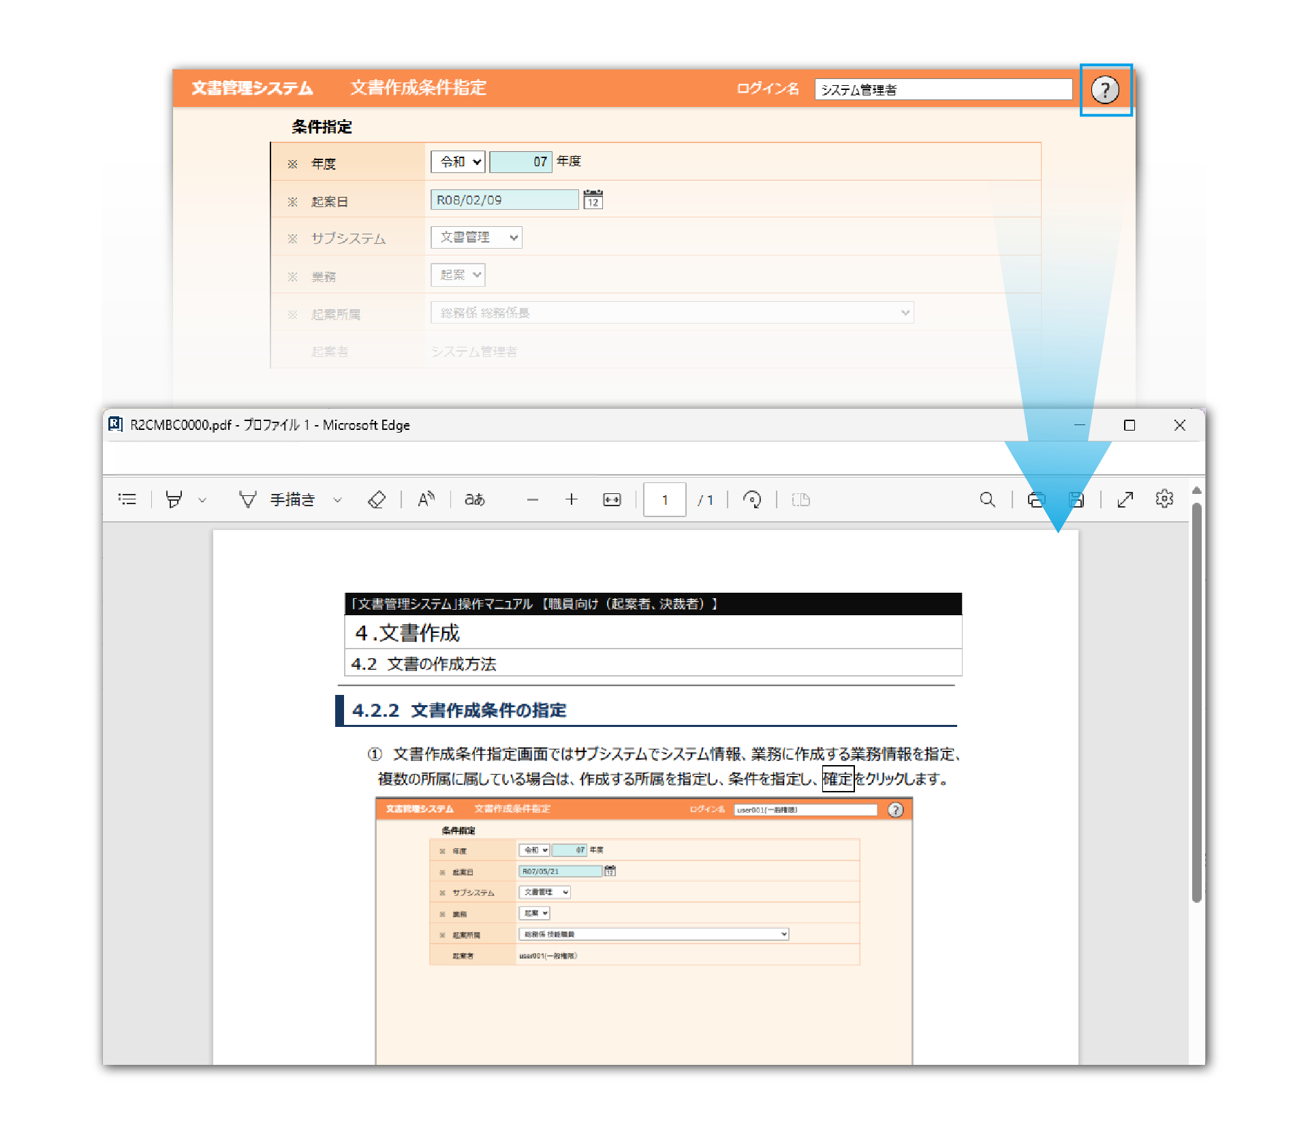1308x1133 pixels.
Task: Zoom in with the plus icon
Action: [572, 499]
